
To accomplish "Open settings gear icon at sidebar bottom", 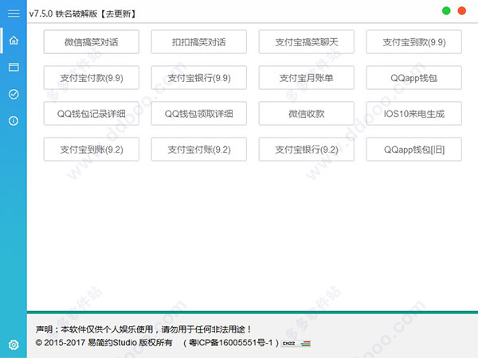I will click(14, 344).
